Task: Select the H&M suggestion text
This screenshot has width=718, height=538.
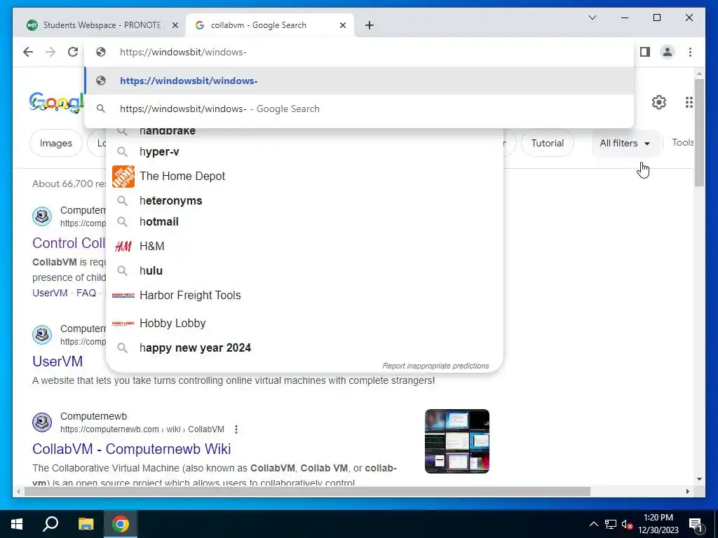Action: 152,246
